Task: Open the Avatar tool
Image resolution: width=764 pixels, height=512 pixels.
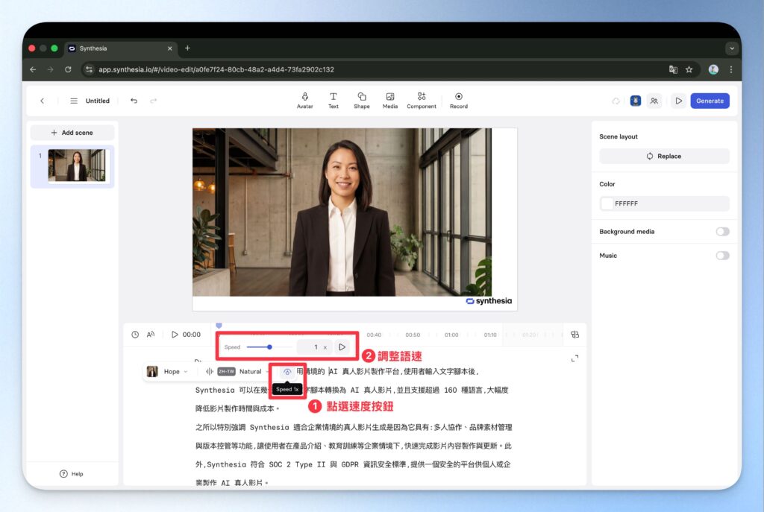Action: pos(304,101)
